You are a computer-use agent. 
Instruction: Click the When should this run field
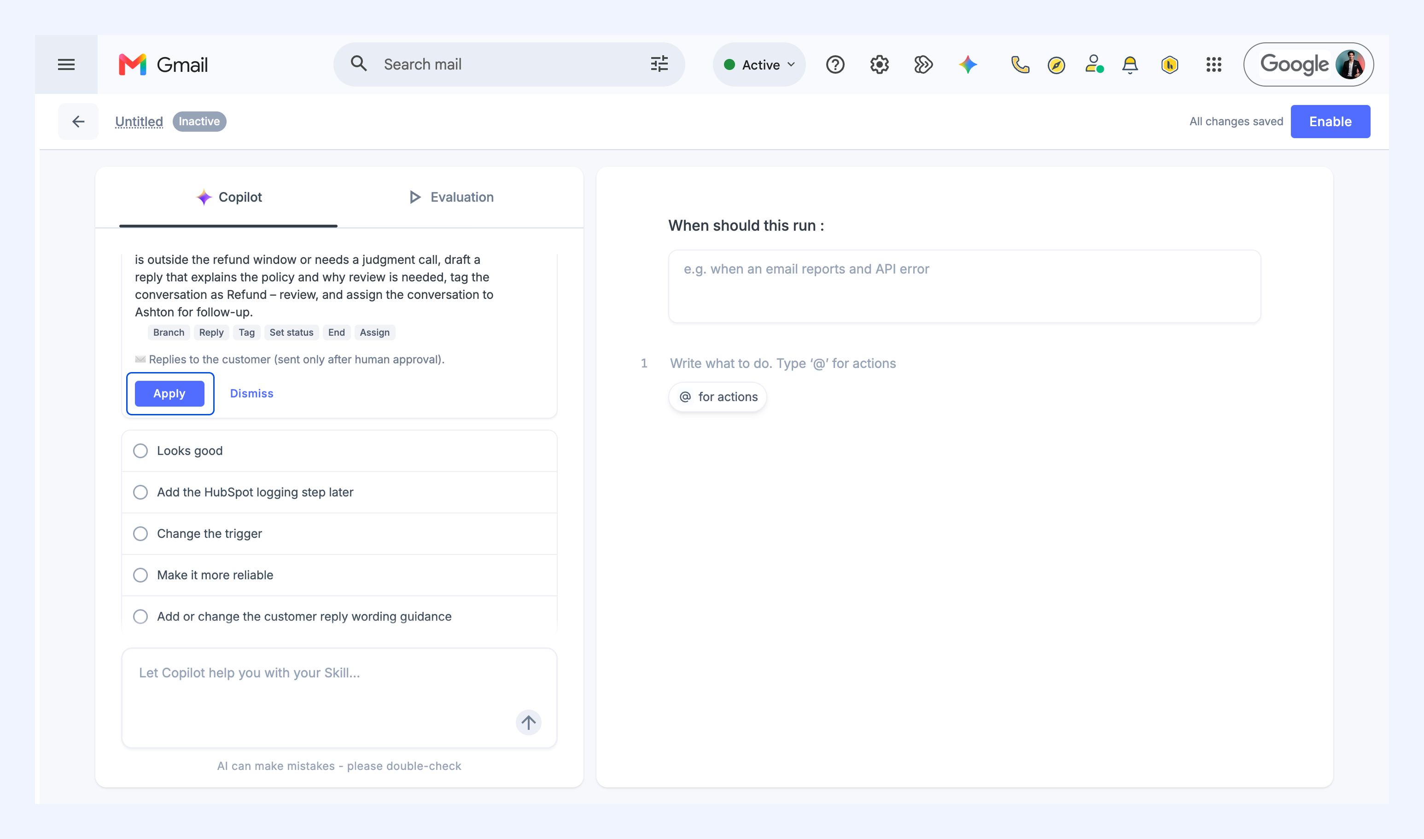point(964,286)
